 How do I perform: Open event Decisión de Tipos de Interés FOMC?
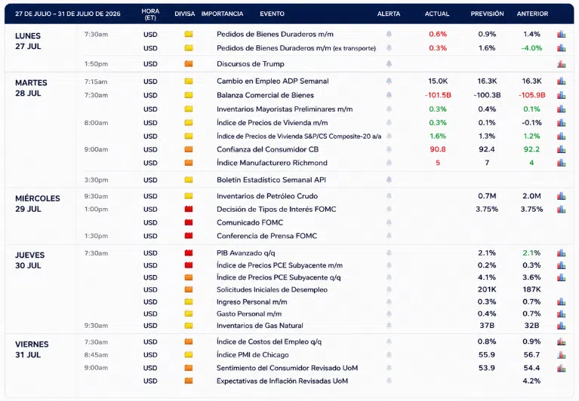click(276, 209)
